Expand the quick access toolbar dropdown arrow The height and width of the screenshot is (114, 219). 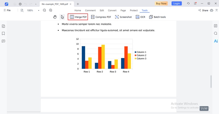[36, 4]
